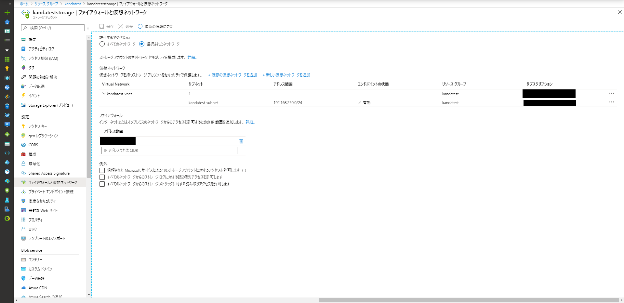Click the save (保存) disk icon
624x303 pixels.
pyautogui.click(x=101, y=26)
